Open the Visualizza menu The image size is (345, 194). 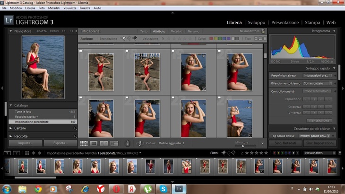[70, 8]
